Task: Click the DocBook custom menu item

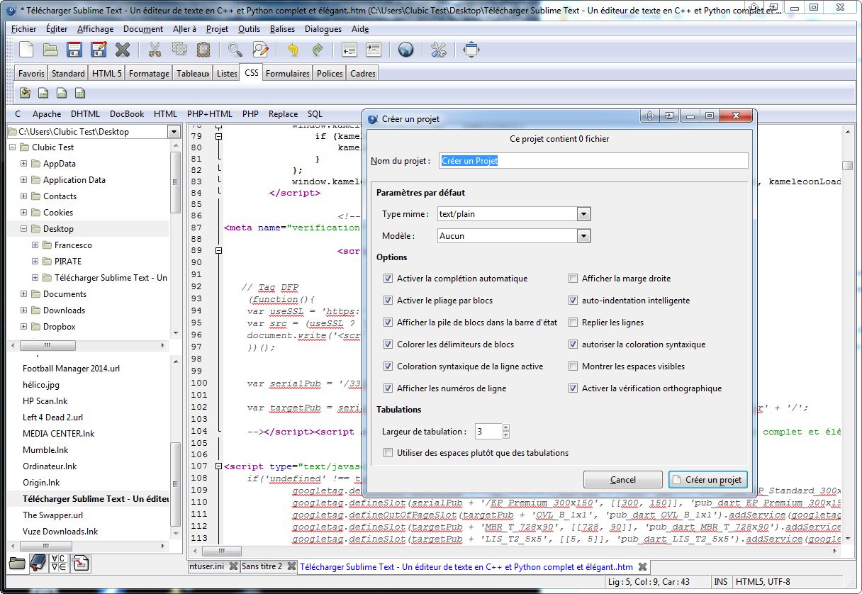Action: (x=127, y=113)
